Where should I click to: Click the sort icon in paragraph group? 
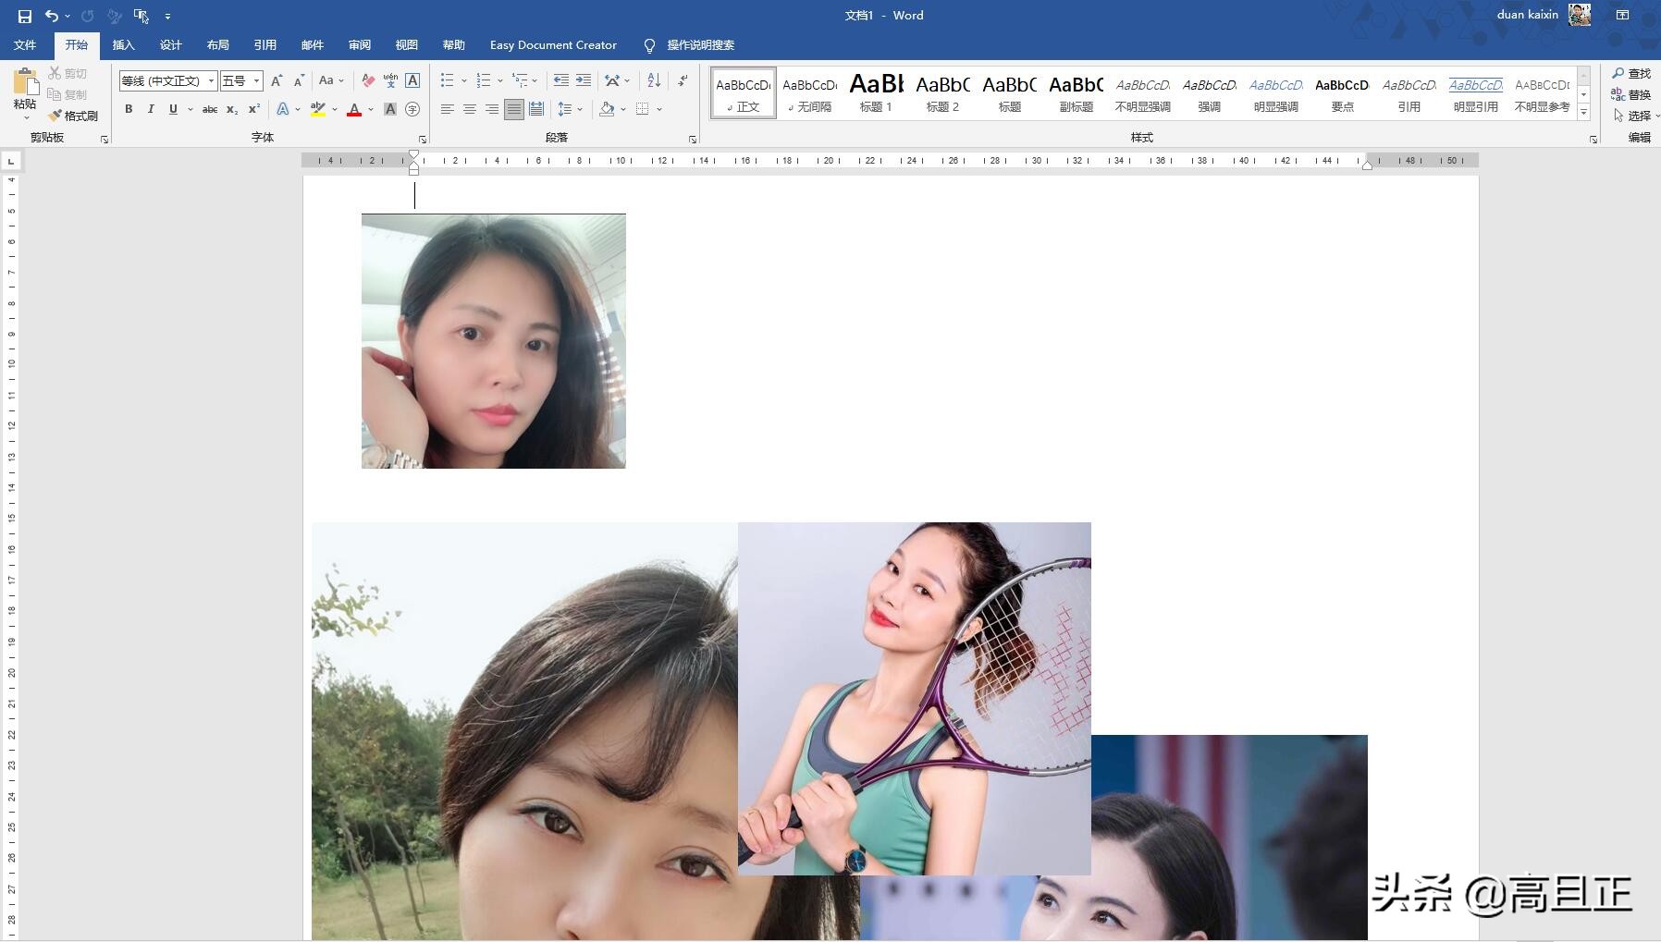tap(652, 80)
